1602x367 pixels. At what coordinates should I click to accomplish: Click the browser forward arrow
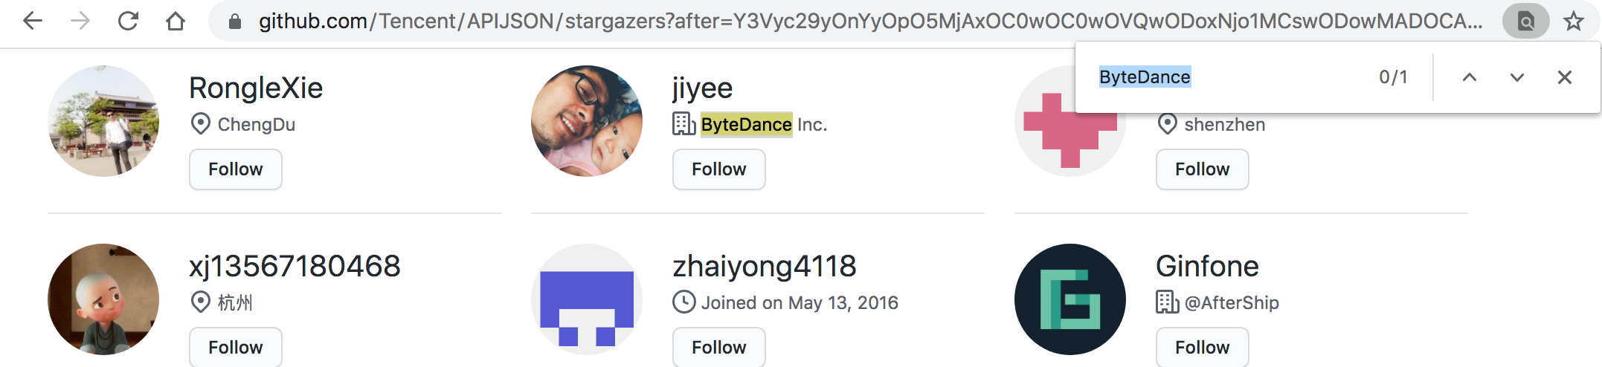click(x=80, y=21)
